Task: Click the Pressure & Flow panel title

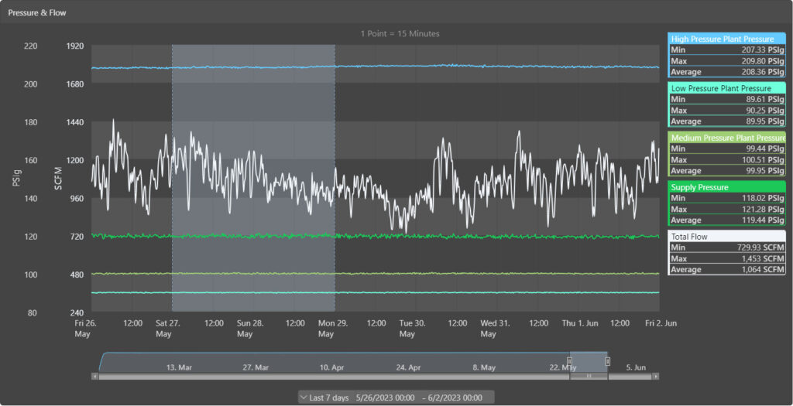Action: (x=36, y=13)
